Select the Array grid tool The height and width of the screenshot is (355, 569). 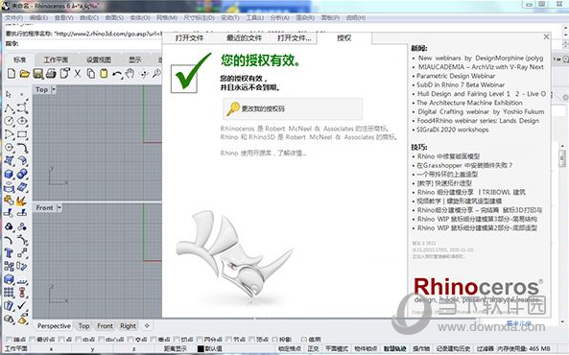click(x=9, y=293)
